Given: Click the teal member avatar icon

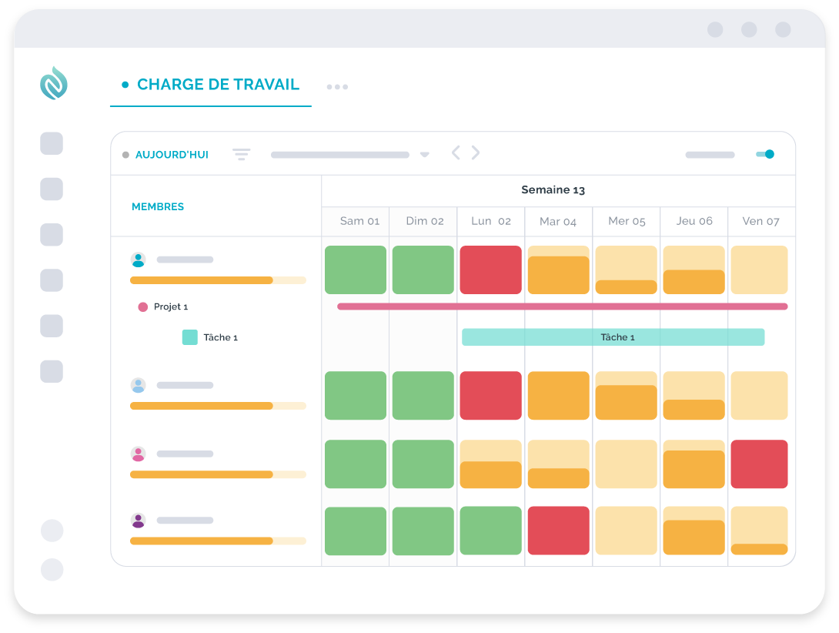Looking at the screenshot, I should tap(138, 260).
